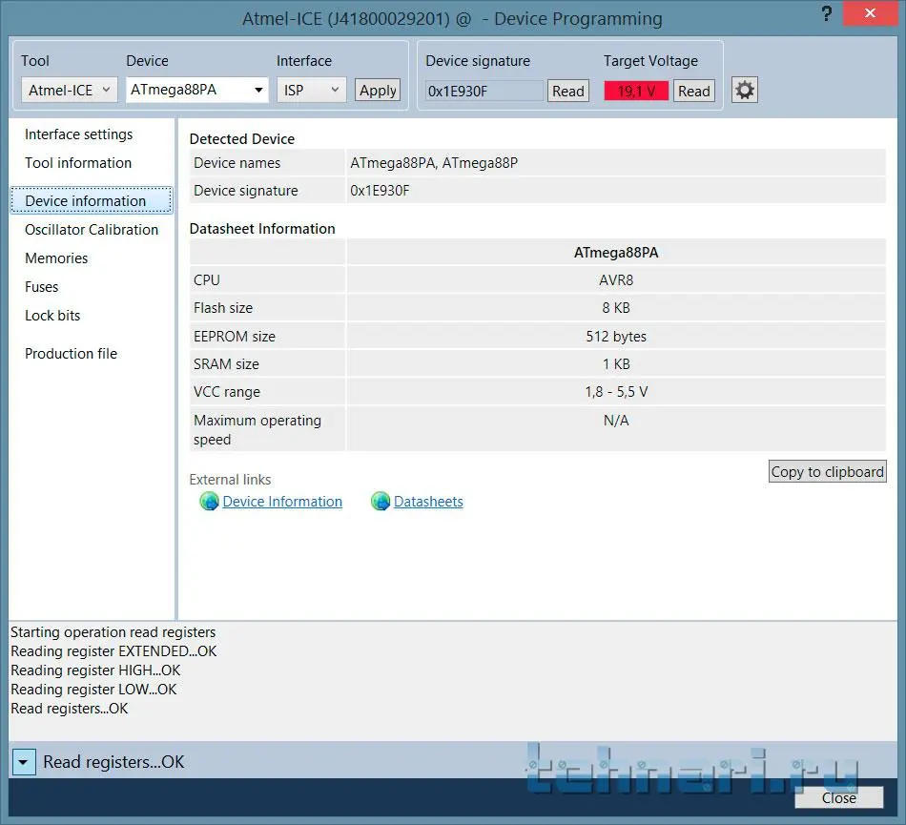The image size is (906, 825).
Task: Click log line 'Reading register HIGH...OK'
Action: 95,670
